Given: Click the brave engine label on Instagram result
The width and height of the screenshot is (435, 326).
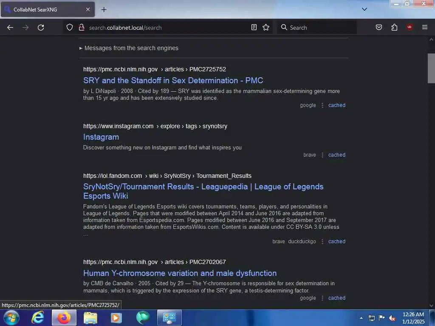Looking at the screenshot, I should click(310, 155).
